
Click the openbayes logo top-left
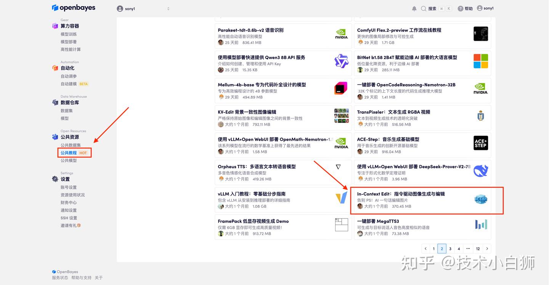click(x=73, y=7)
